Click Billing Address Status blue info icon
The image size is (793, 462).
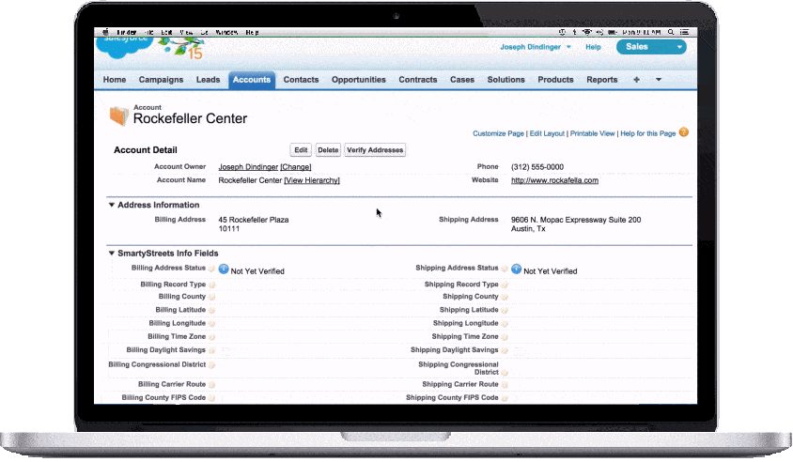(224, 269)
